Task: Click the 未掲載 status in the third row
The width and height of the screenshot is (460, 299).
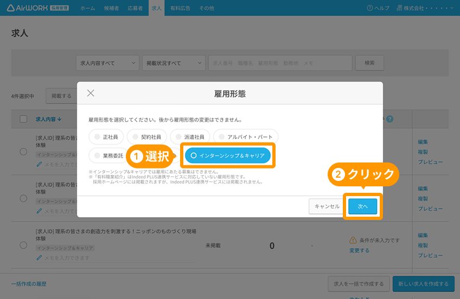Action: point(213,245)
